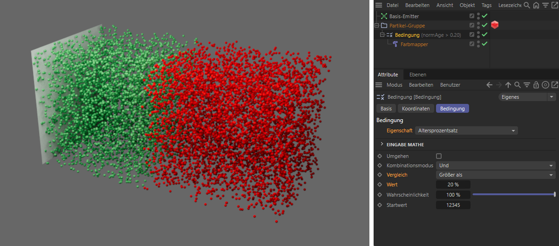The height and width of the screenshot is (246, 559).
Task: Toggle the green checkmark of Bedingung
Action: (484, 34)
